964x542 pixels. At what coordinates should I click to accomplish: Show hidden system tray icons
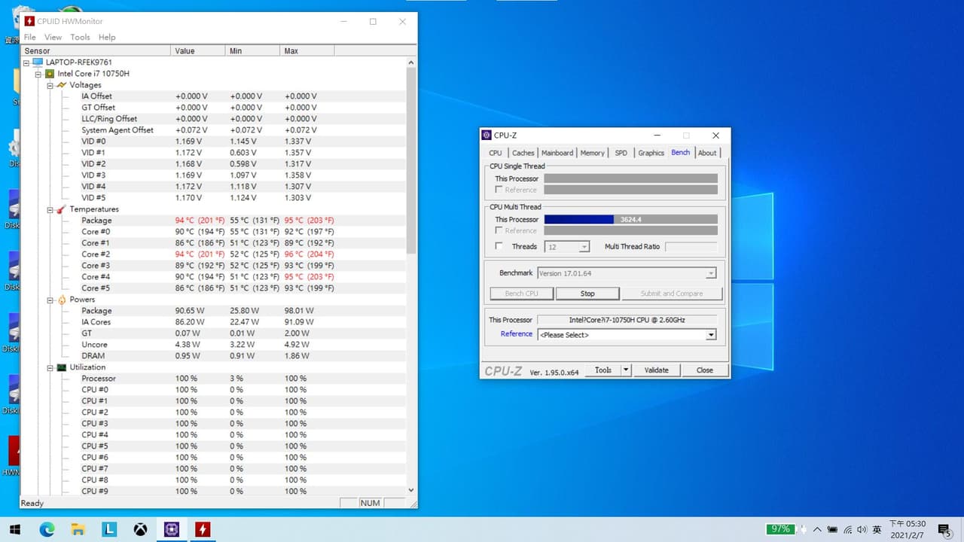(x=818, y=529)
